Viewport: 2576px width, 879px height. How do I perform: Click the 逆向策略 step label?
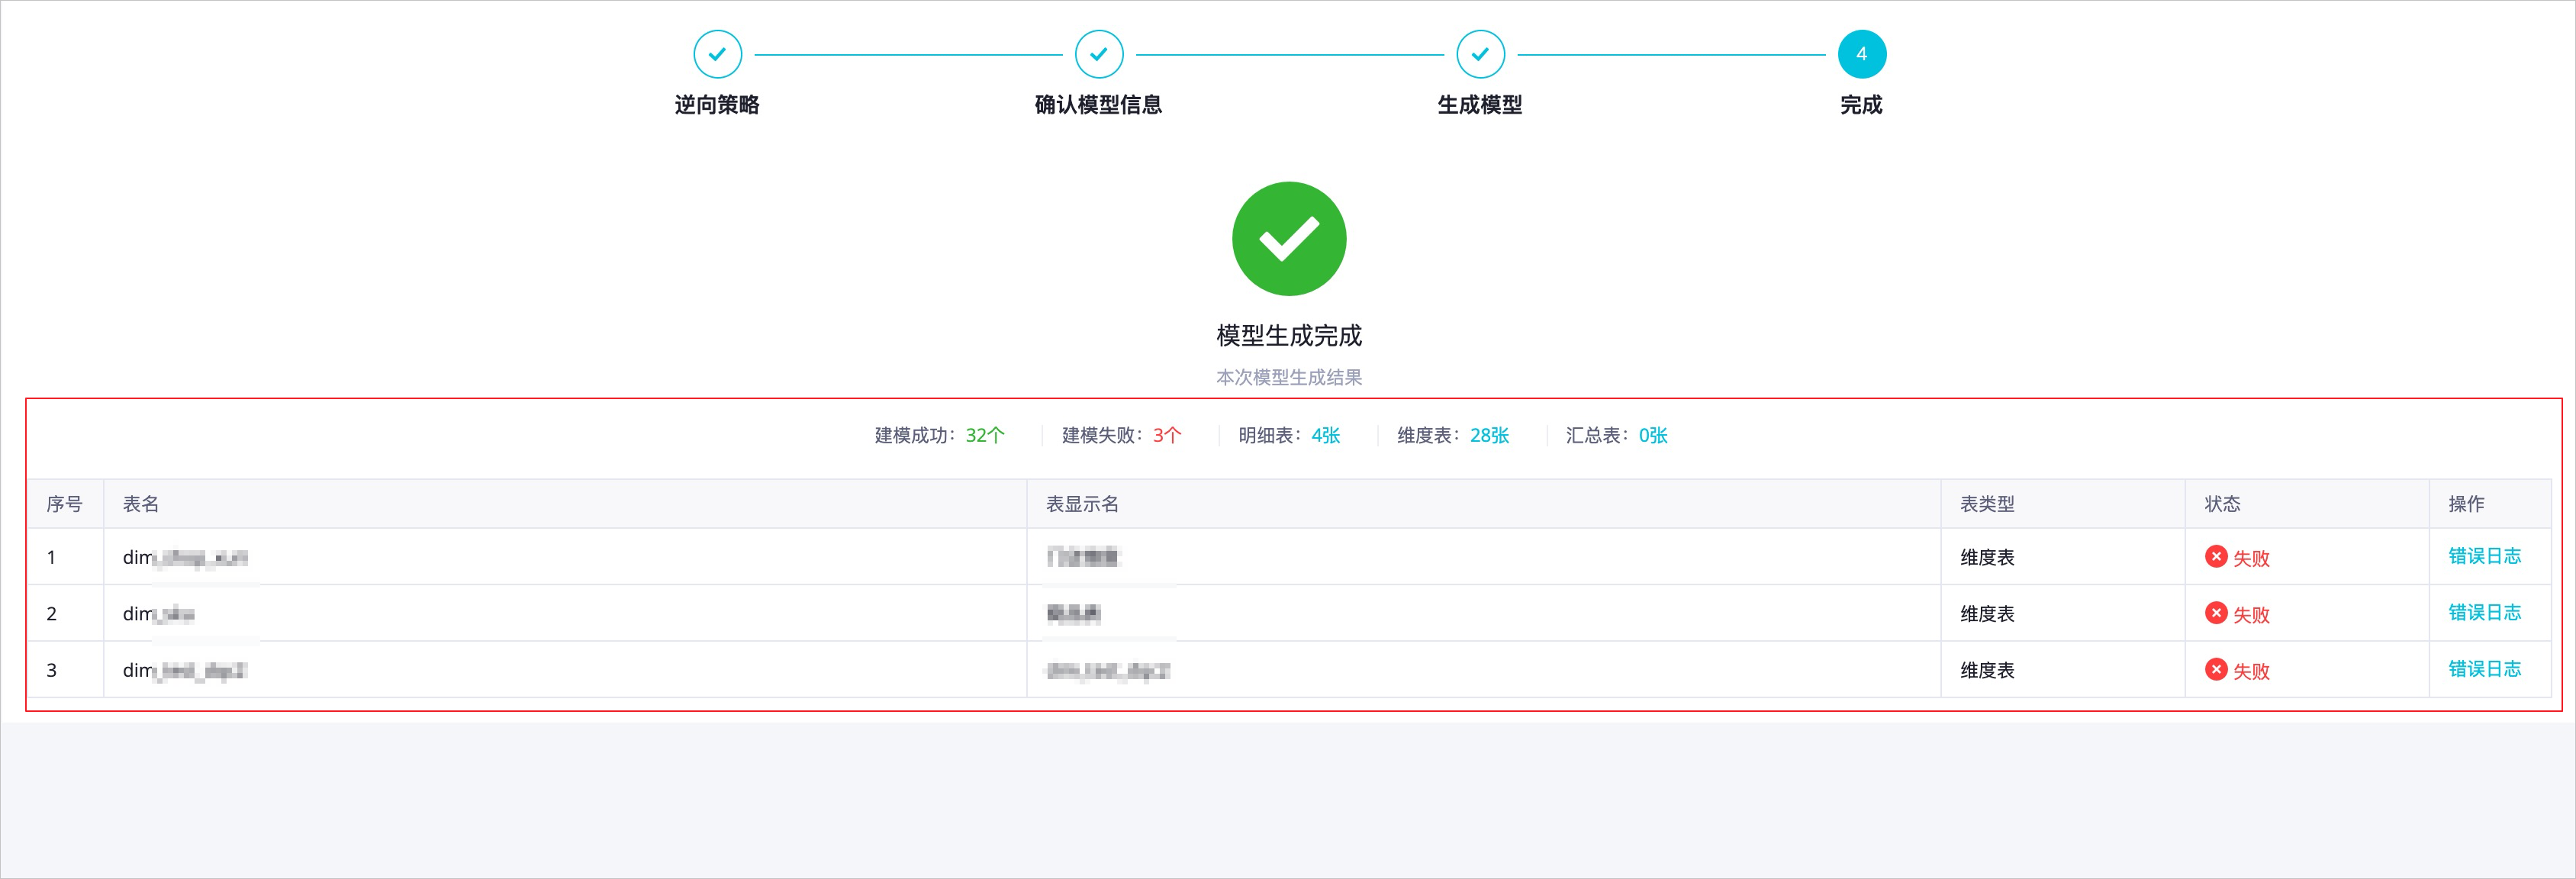(717, 105)
